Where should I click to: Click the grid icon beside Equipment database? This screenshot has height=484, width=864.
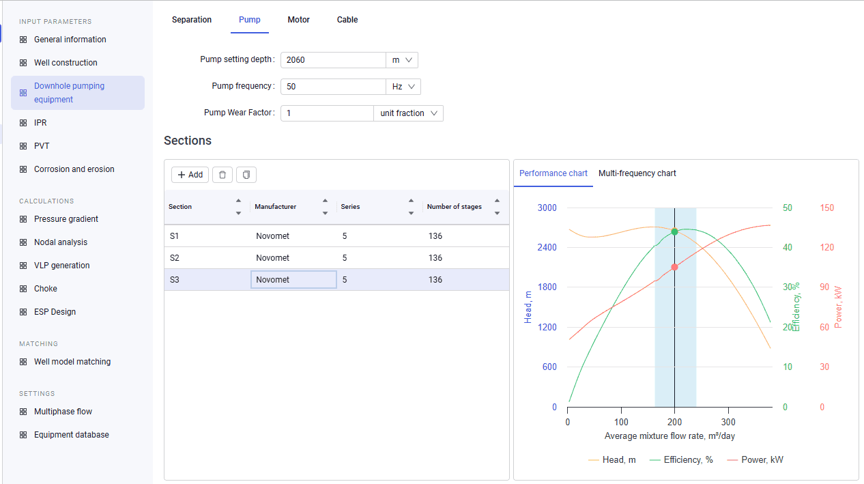coord(23,435)
